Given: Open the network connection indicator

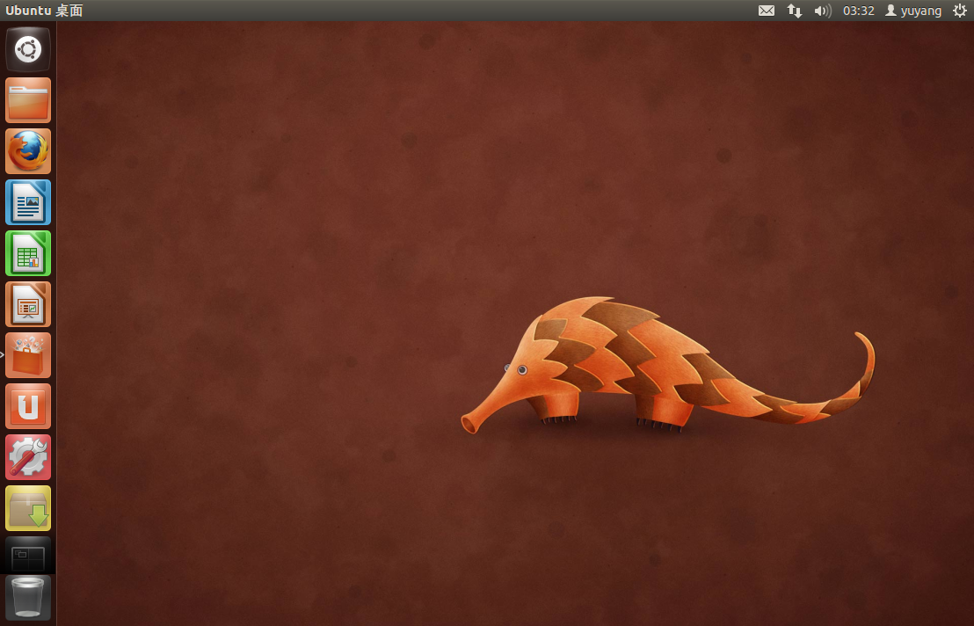Looking at the screenshot, I should coord(795,11).
